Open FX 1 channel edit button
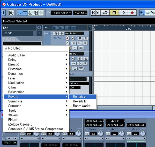Viewport: 155px width, 147px height. pyautogui.click(x=39, y=28)
